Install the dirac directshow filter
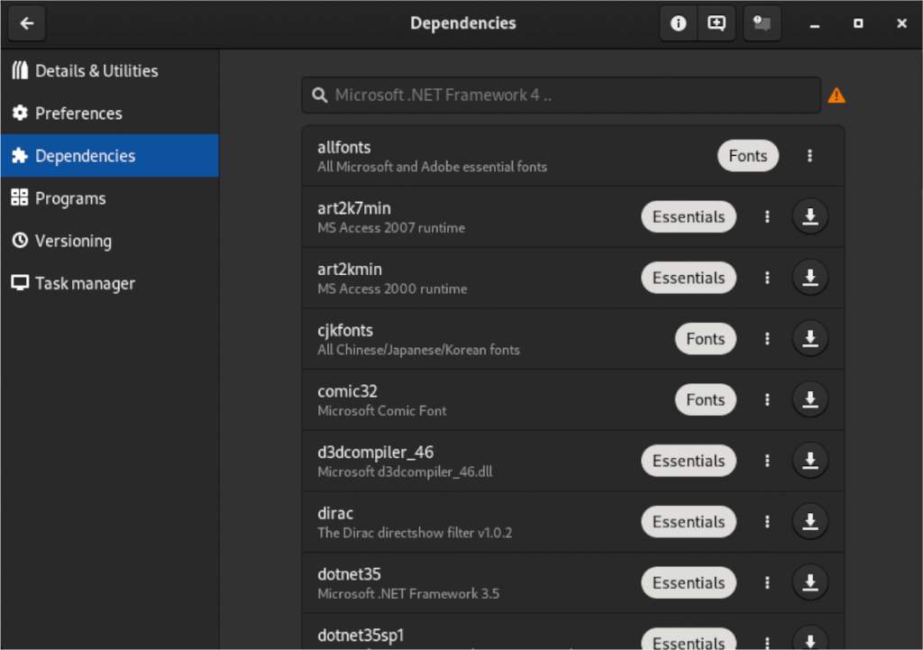 [x=809, y=521]
